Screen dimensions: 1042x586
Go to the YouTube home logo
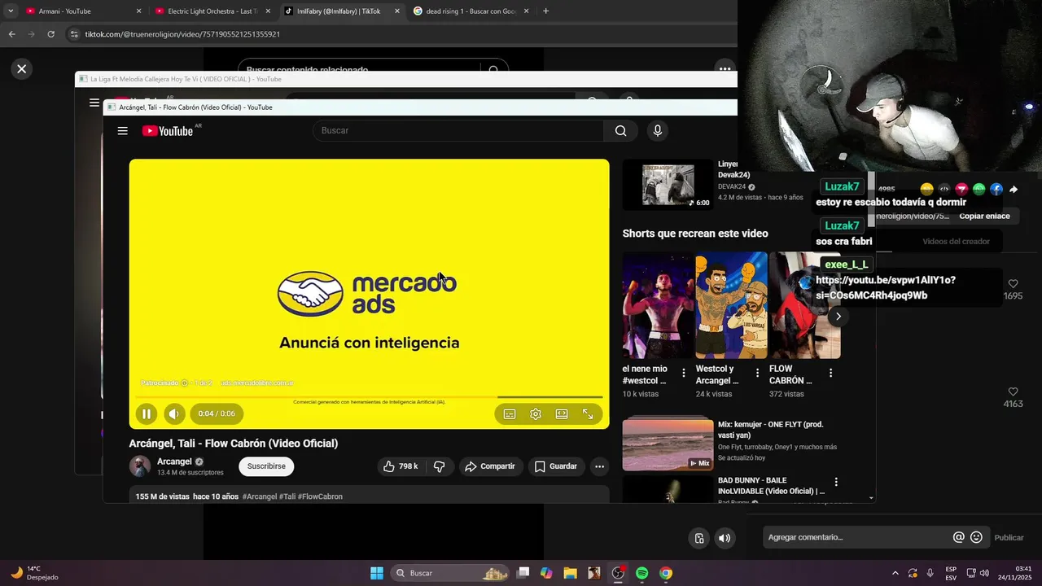[168, 131]
